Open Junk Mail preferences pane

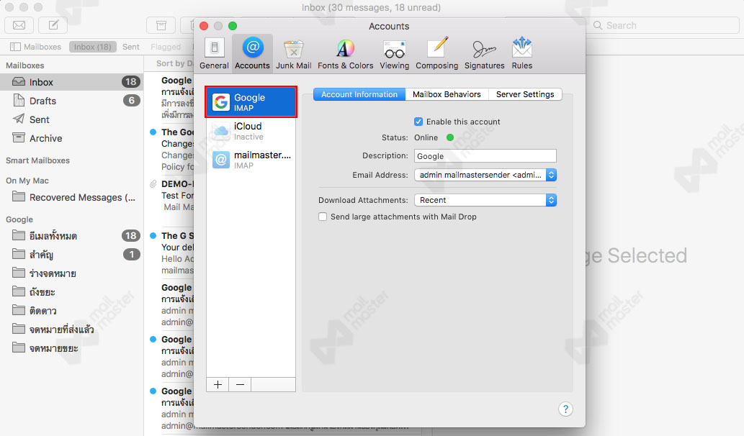click(294, 53)
